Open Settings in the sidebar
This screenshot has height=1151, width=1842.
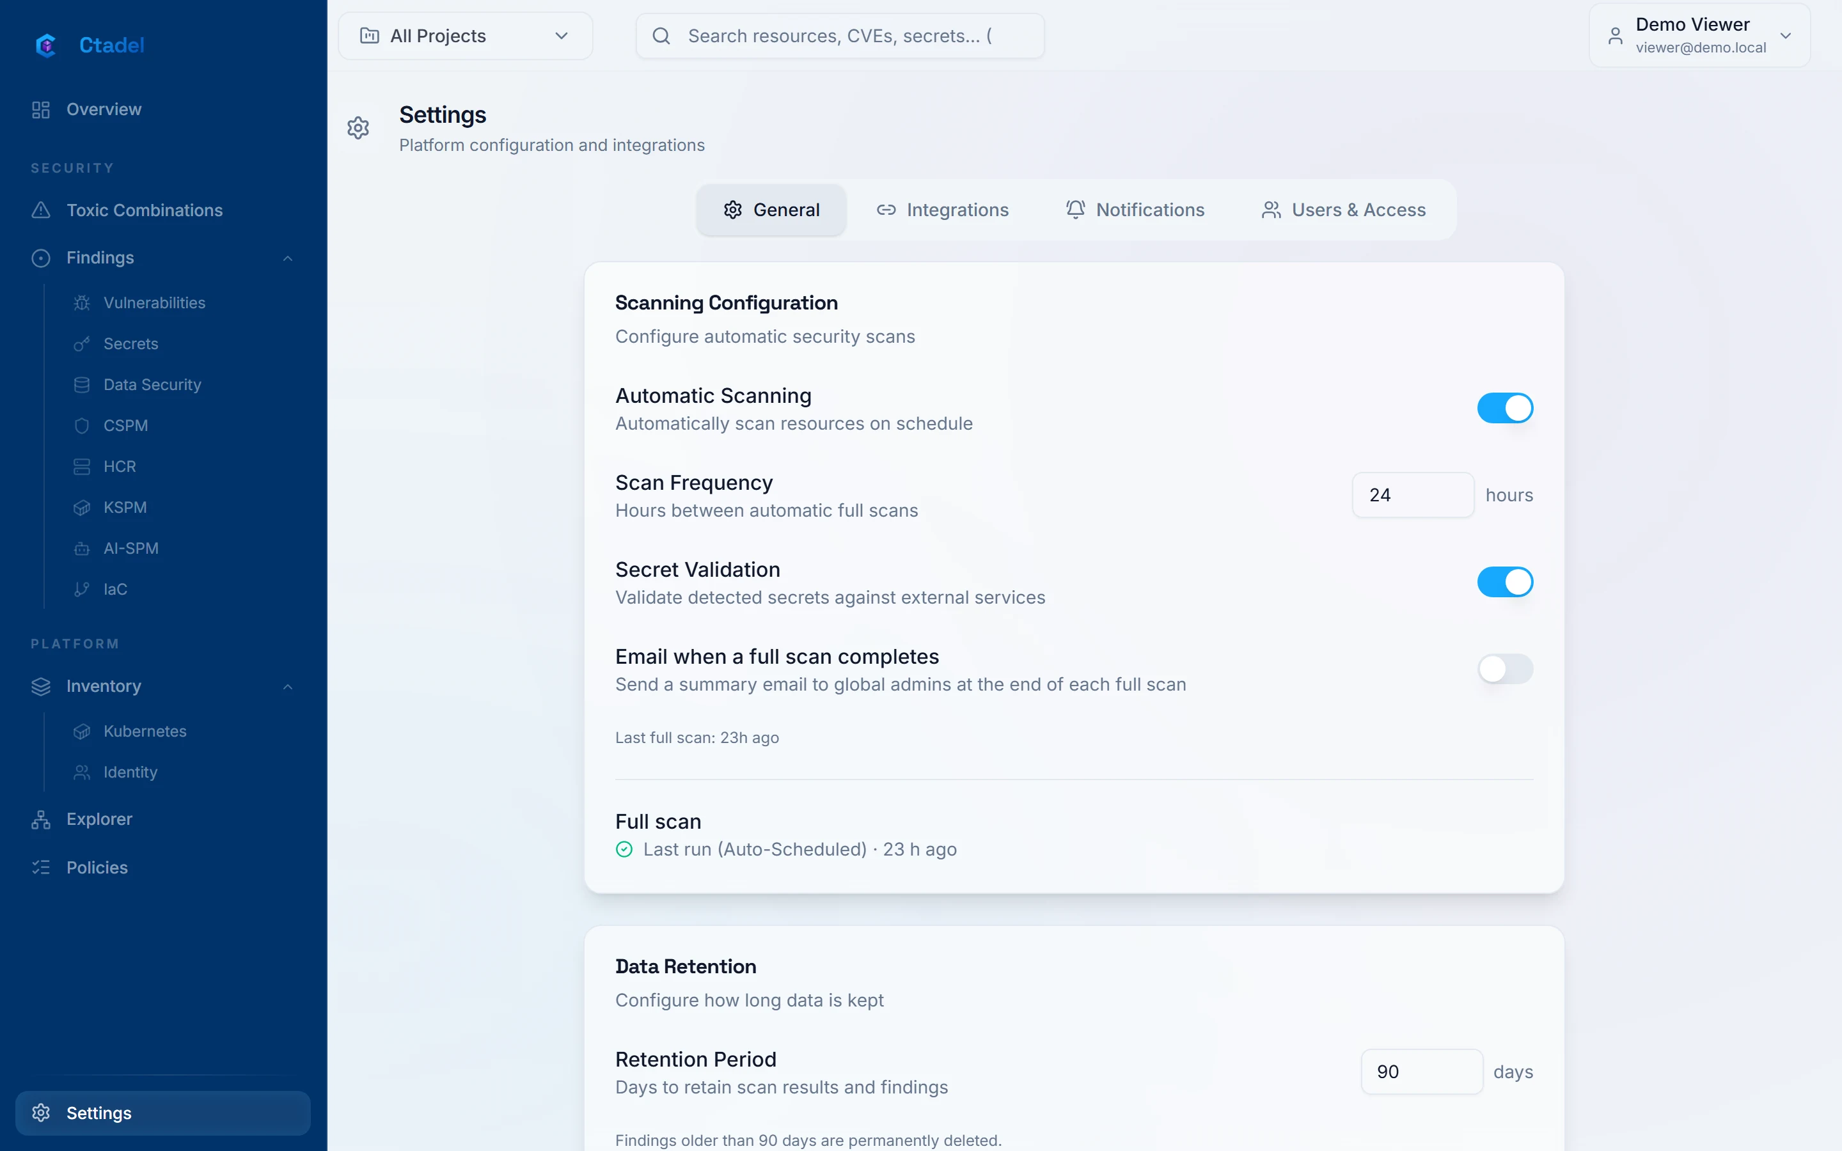coord(163,1113)
